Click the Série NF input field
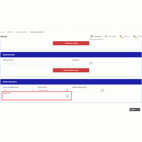This screenshot has height=142, width=142. pos(81,63)
